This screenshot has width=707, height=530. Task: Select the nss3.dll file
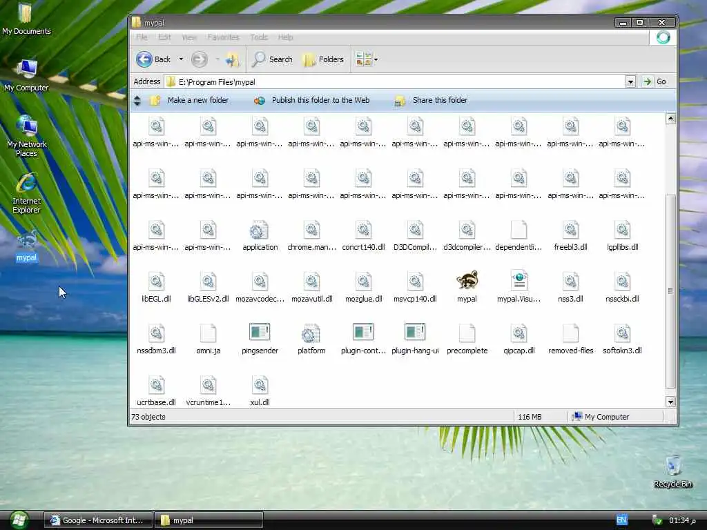point(570,286)
